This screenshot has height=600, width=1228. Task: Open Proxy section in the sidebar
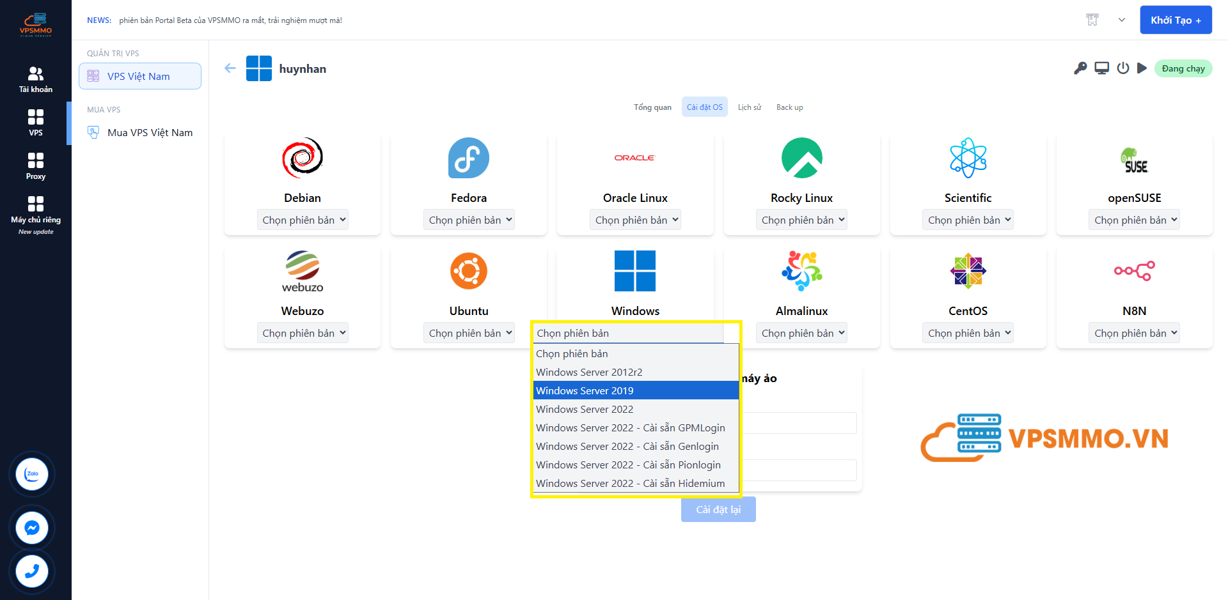pos(36,166)
